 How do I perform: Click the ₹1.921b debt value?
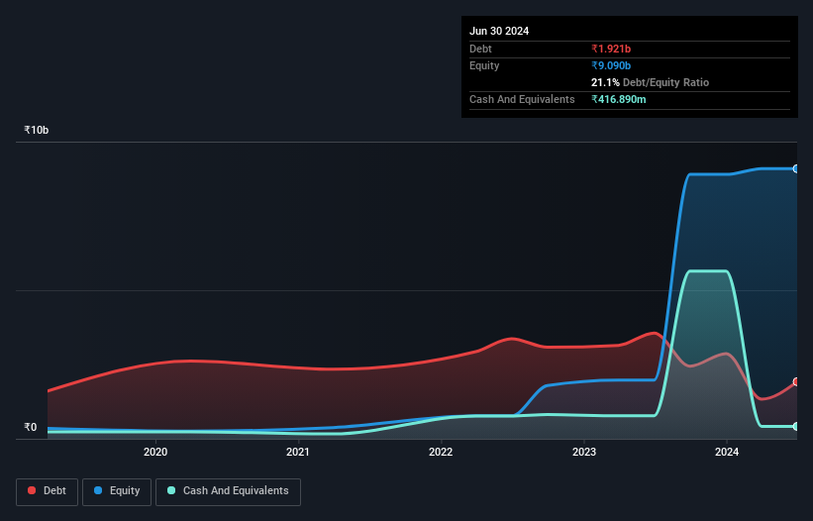coord(611,49)
